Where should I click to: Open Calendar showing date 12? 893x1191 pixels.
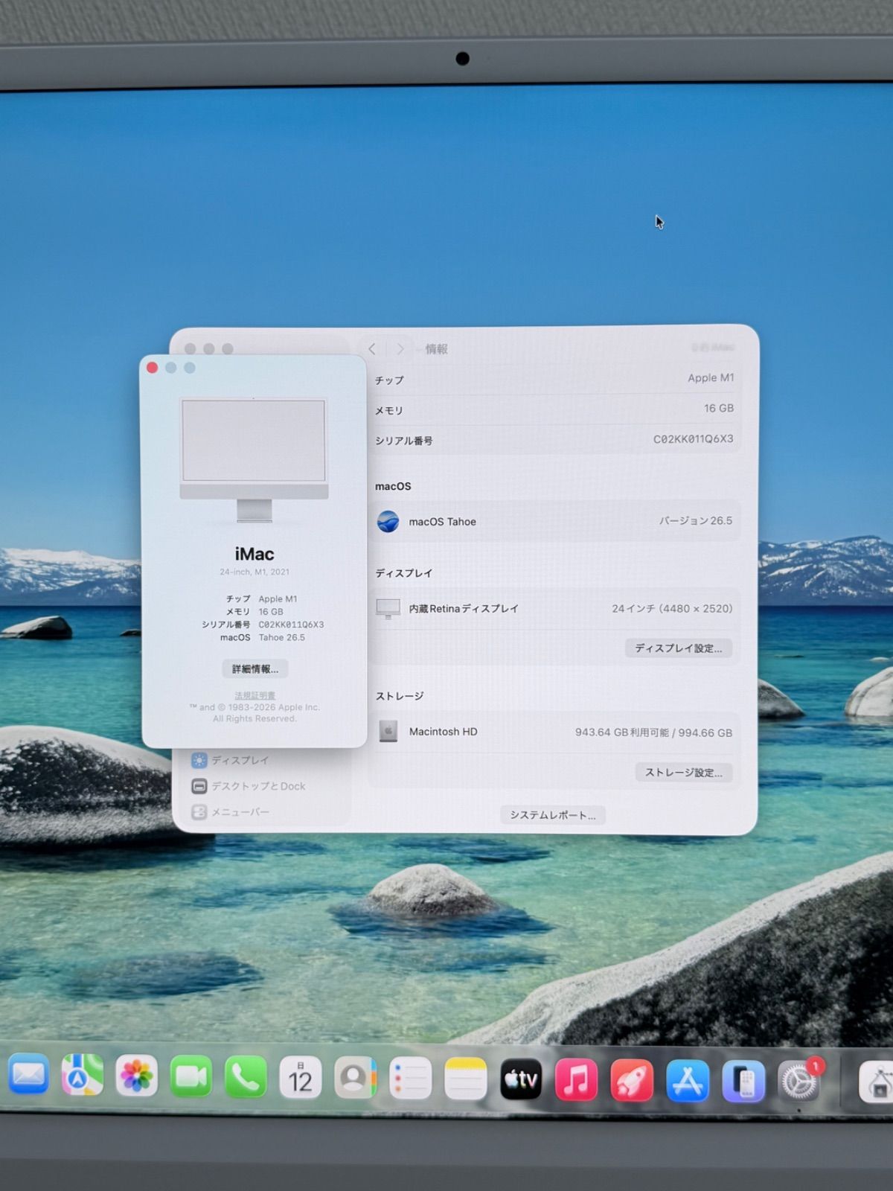tap(301, 1077)
